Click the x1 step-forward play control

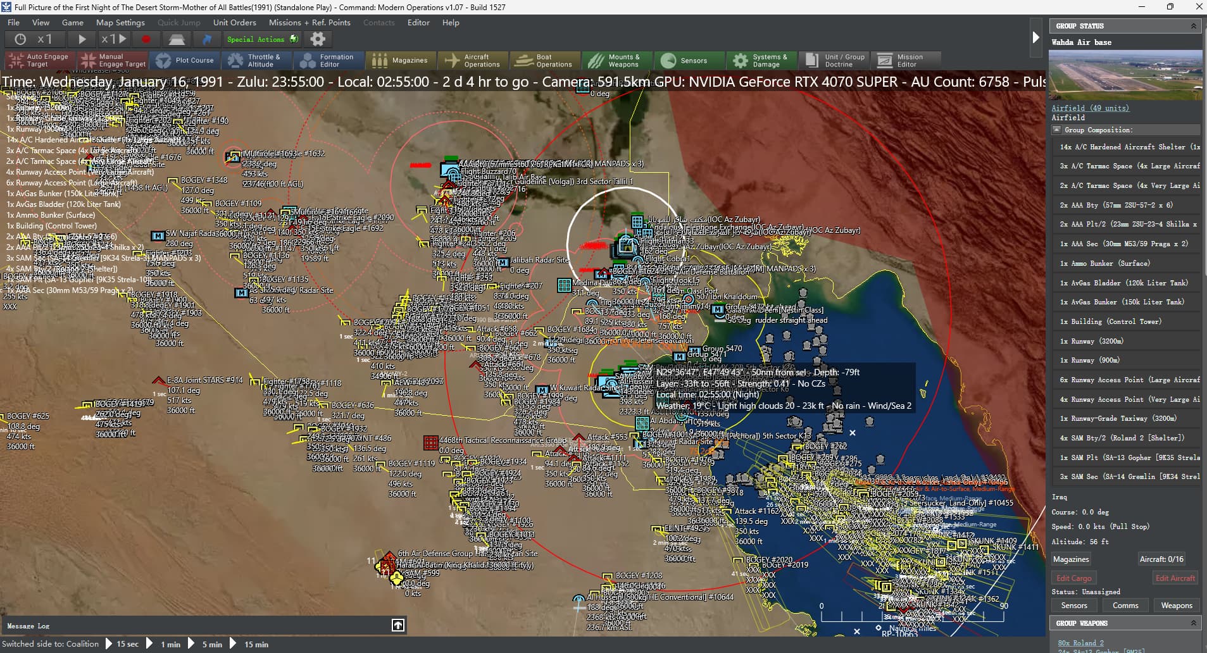pyautogui.click(x=115, y=39)
